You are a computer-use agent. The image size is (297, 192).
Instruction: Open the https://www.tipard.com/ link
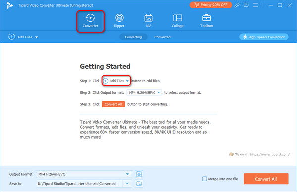(270, 154)
